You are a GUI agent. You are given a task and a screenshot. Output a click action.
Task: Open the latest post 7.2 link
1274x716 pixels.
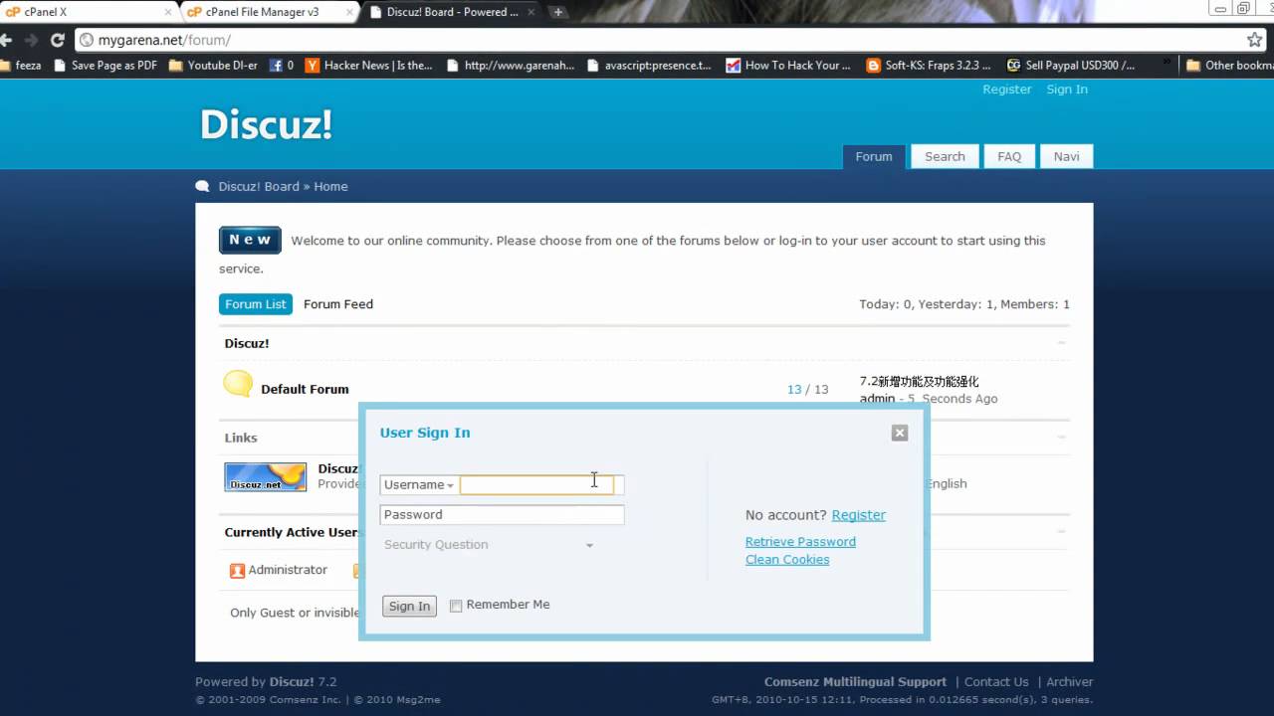(920, 382)
